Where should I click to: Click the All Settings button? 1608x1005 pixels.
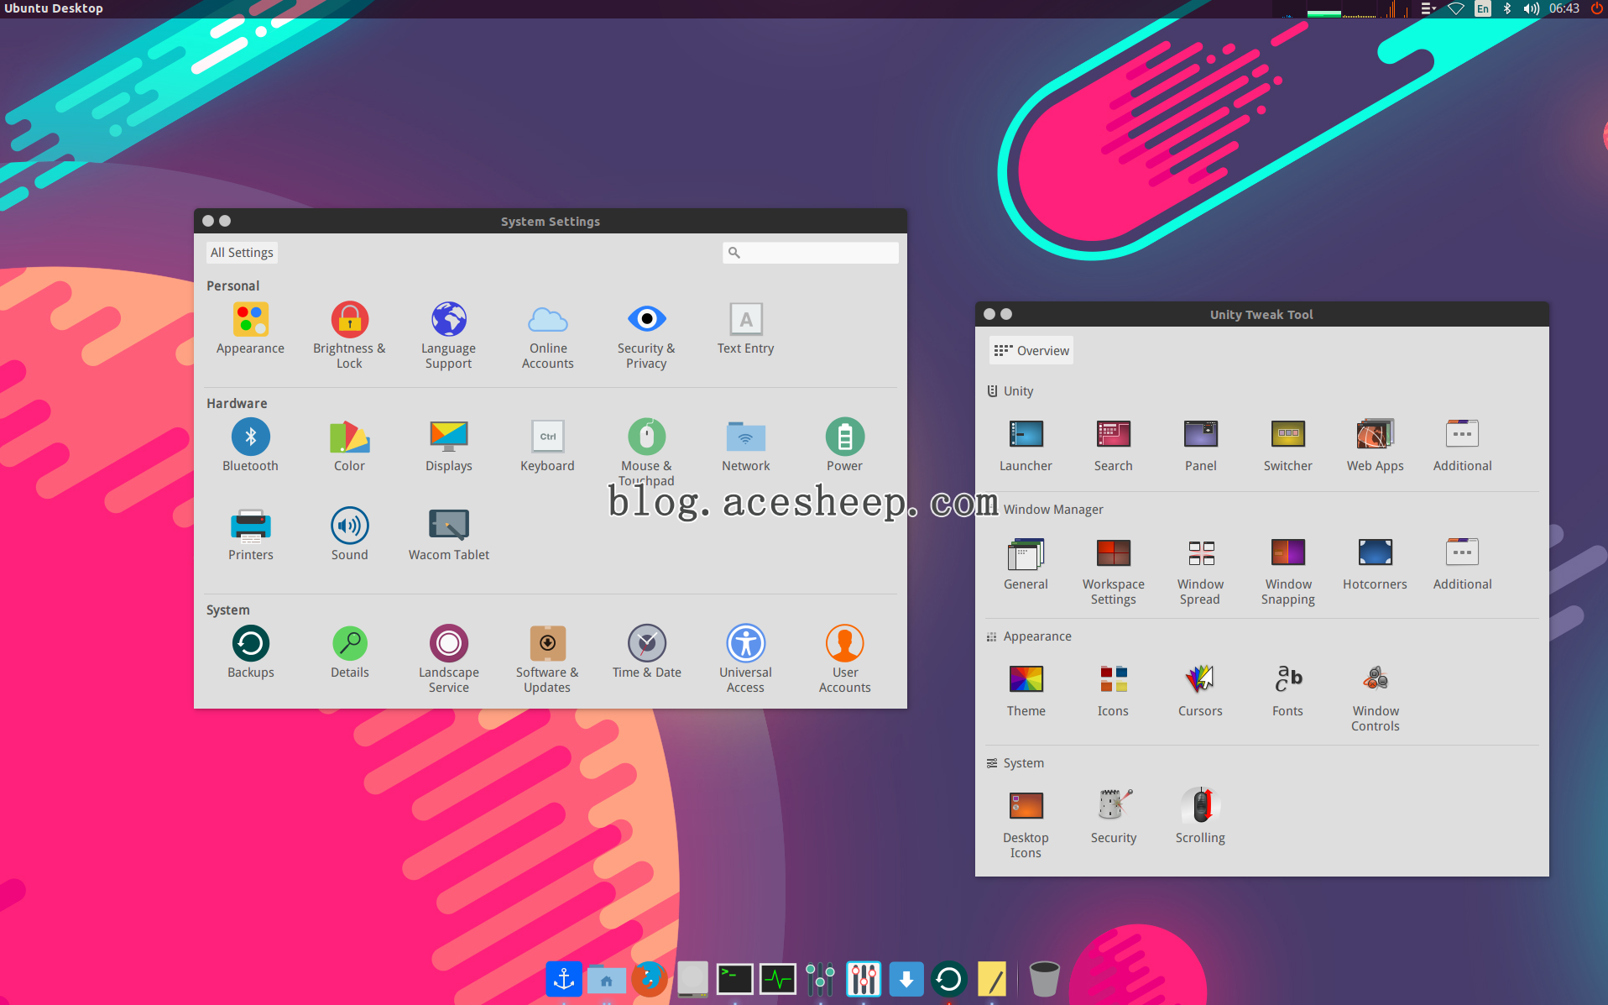coord(242,253)
